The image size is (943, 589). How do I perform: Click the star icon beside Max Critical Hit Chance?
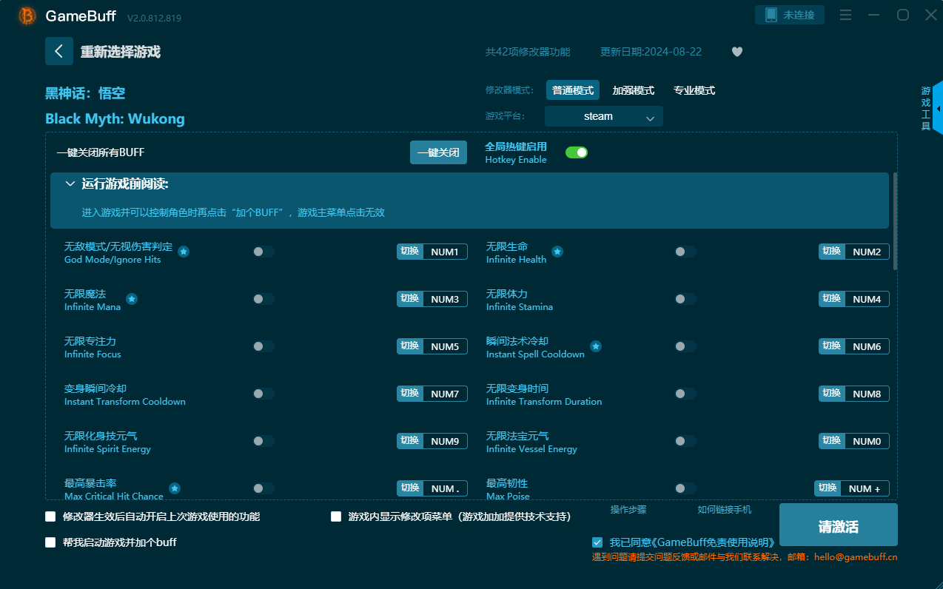(x=175, y=488)
